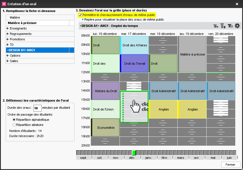The width and height of the screenshot is (243, 170).
Task: Jump to mars on the year bar
Action: (x=181, y=158)
